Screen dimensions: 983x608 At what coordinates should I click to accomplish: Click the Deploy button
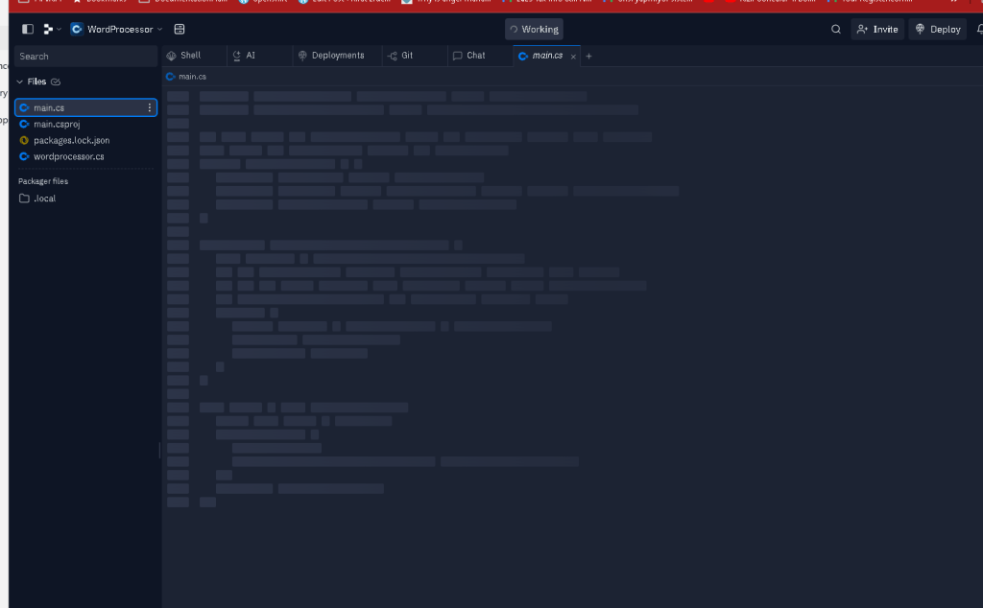938,29
